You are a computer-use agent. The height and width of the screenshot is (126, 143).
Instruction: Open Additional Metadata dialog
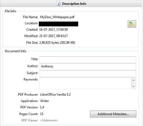[113, 114]
